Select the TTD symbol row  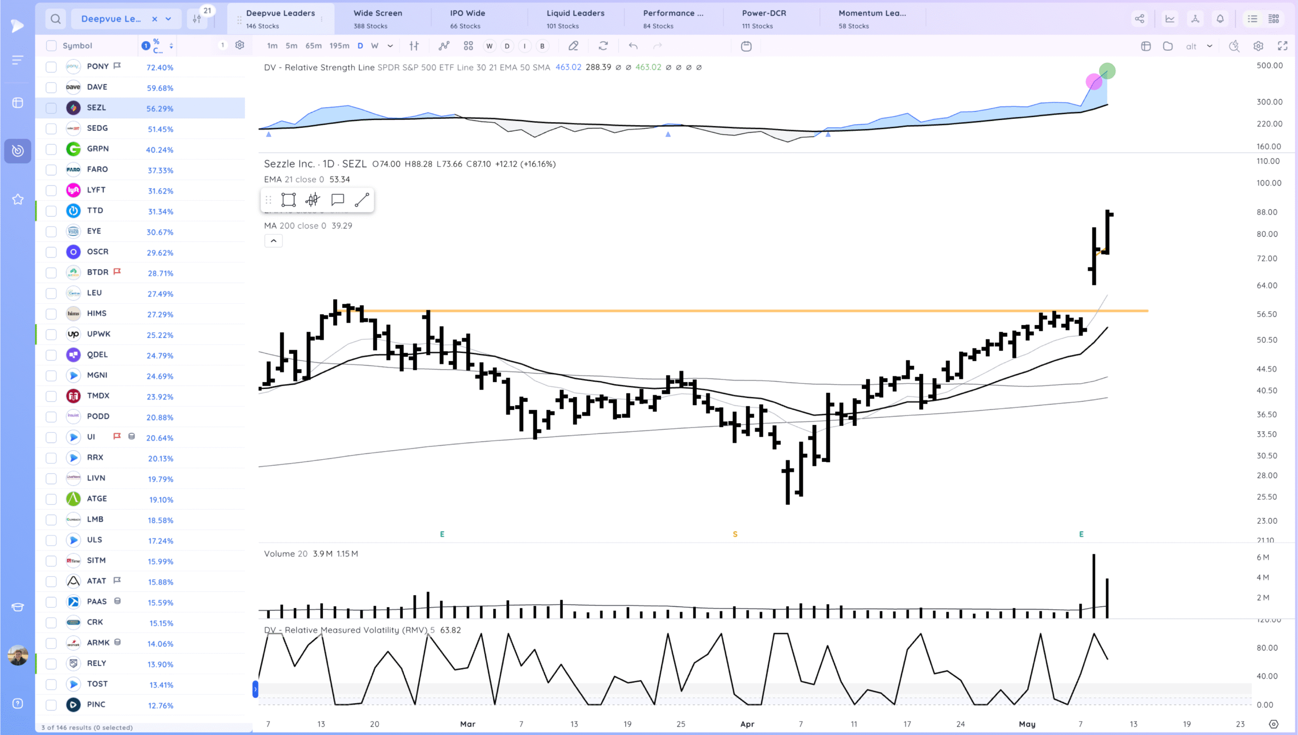[140, 211]
